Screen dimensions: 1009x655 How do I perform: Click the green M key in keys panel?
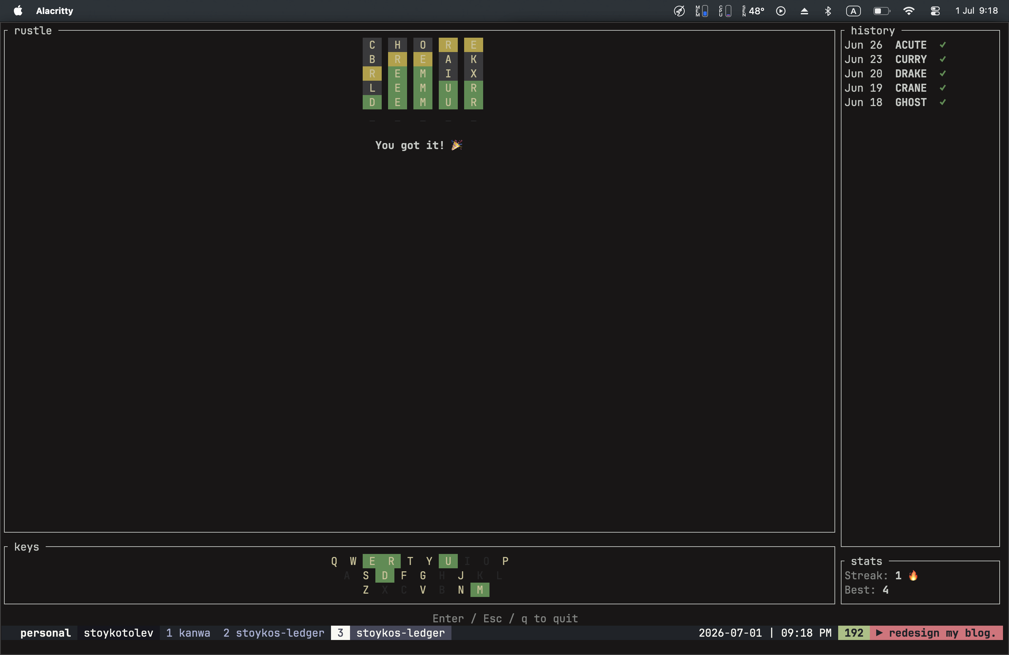point(480,590)
